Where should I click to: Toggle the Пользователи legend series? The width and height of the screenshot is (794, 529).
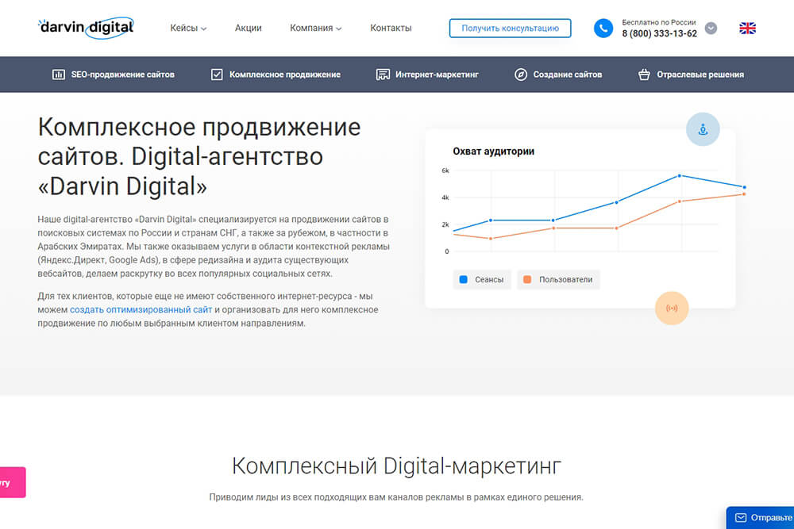point(558,280)
